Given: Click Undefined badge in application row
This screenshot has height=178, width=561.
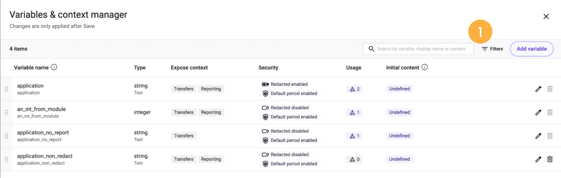Looking at the screenshot, I should tap(399, 89).
